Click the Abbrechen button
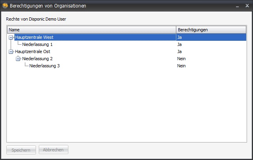This screenshot has width=253, height=160. (x=53, y=150)
